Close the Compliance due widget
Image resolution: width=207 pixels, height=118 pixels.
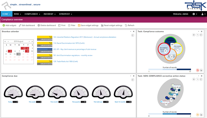click(x=134, y=76)
